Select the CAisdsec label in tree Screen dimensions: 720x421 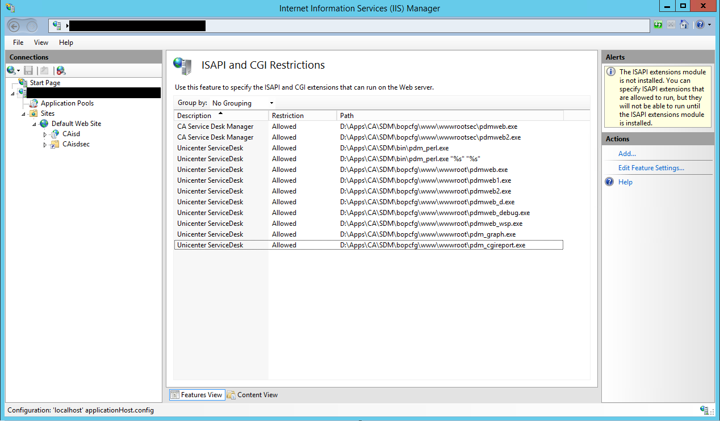[76, 144]
